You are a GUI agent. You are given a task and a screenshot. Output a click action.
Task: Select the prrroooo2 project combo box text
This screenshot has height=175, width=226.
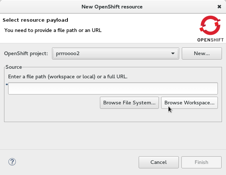point(111,54)
